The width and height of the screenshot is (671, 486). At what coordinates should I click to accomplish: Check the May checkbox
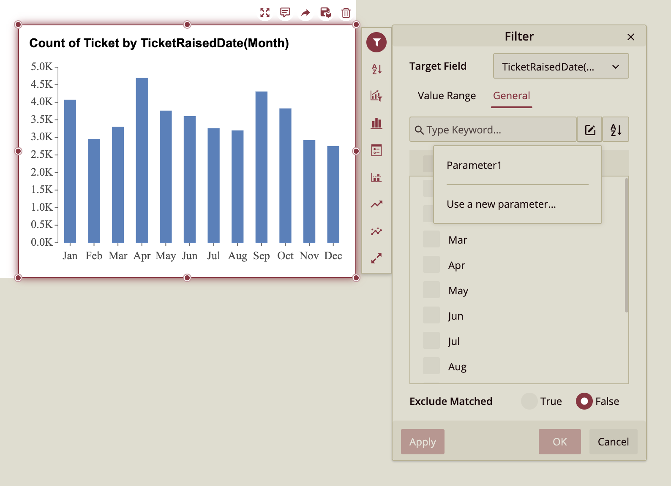click(431, 290)
